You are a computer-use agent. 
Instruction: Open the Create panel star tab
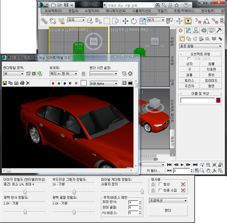(x=180, y=30)
